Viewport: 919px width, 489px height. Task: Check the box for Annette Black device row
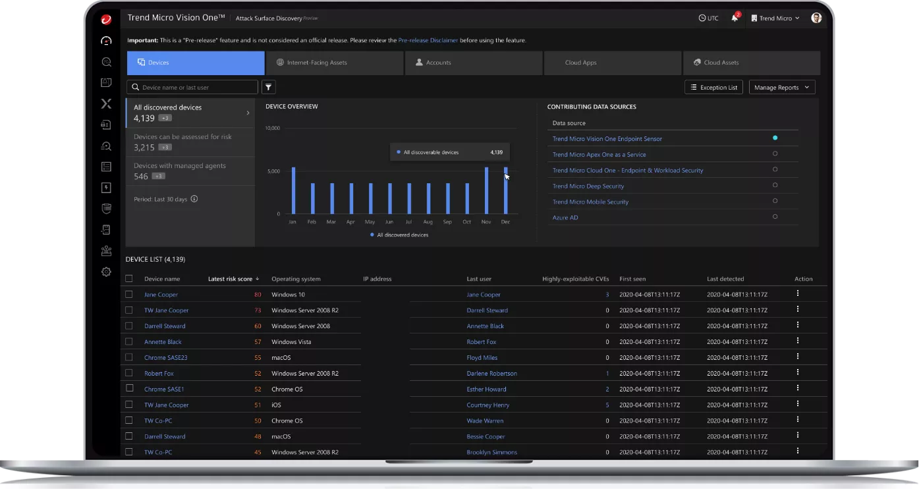coord(129,341)
